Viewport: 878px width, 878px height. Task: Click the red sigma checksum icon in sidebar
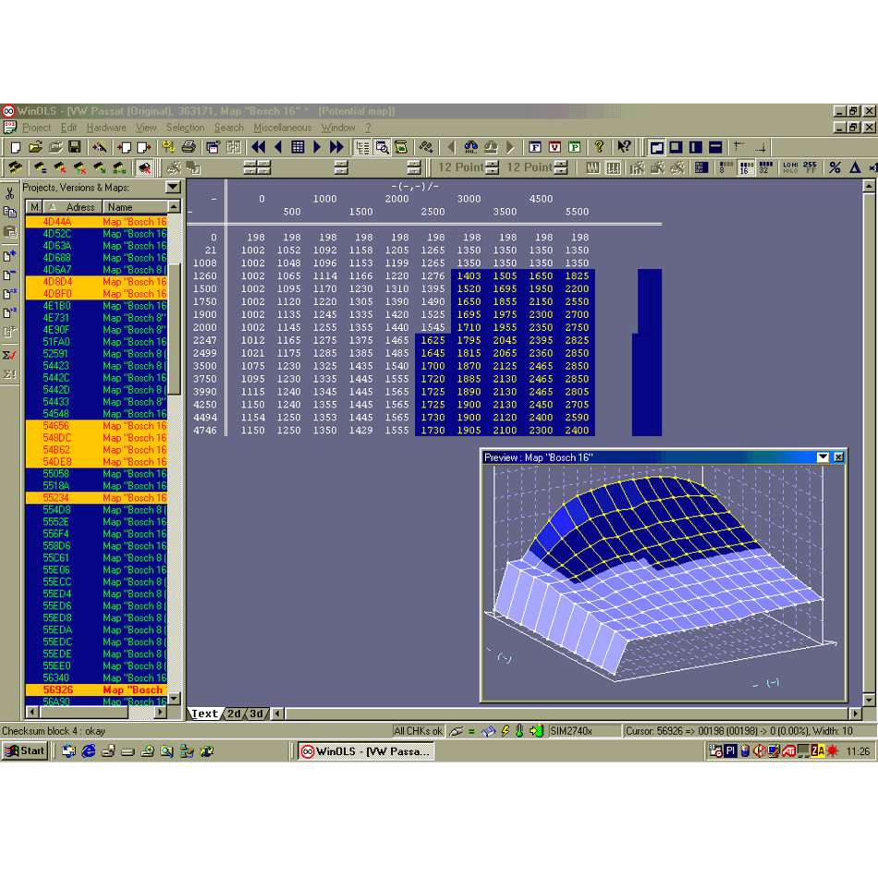(x=9, y=355)
